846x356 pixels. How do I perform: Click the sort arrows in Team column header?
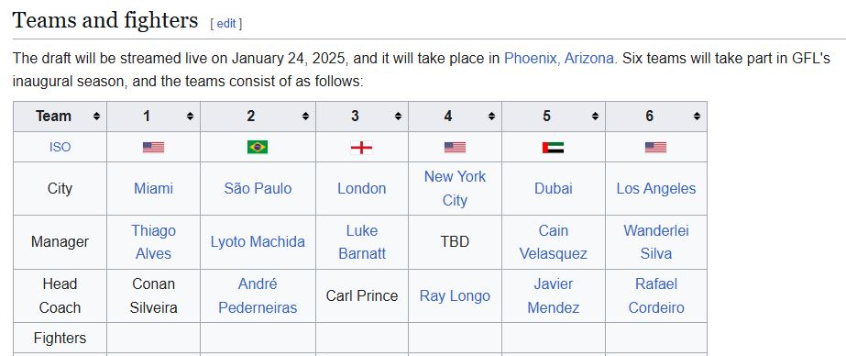[x=96, y=117]
